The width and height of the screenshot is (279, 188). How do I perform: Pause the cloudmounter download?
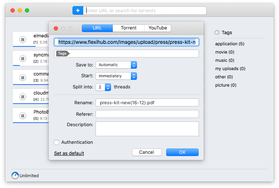tap(22, 96)
